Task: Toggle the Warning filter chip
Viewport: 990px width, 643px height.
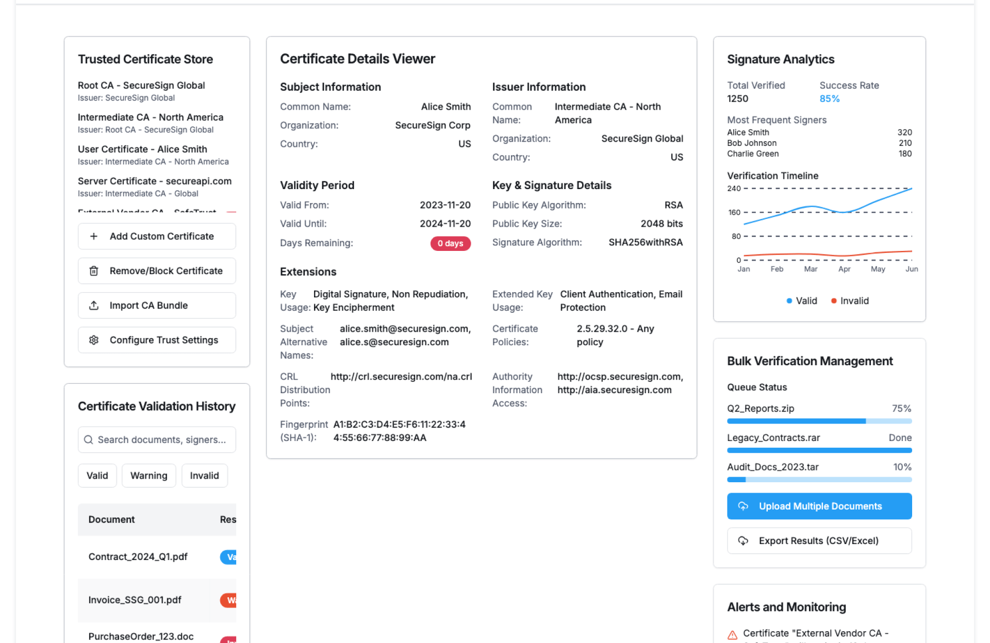Action: point(148,476)
